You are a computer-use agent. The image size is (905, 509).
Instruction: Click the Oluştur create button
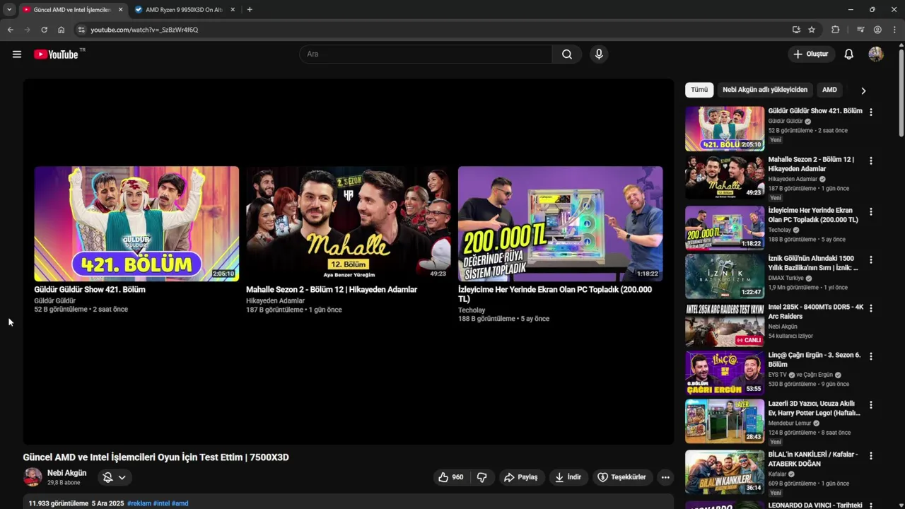click(x=810, y=54)
